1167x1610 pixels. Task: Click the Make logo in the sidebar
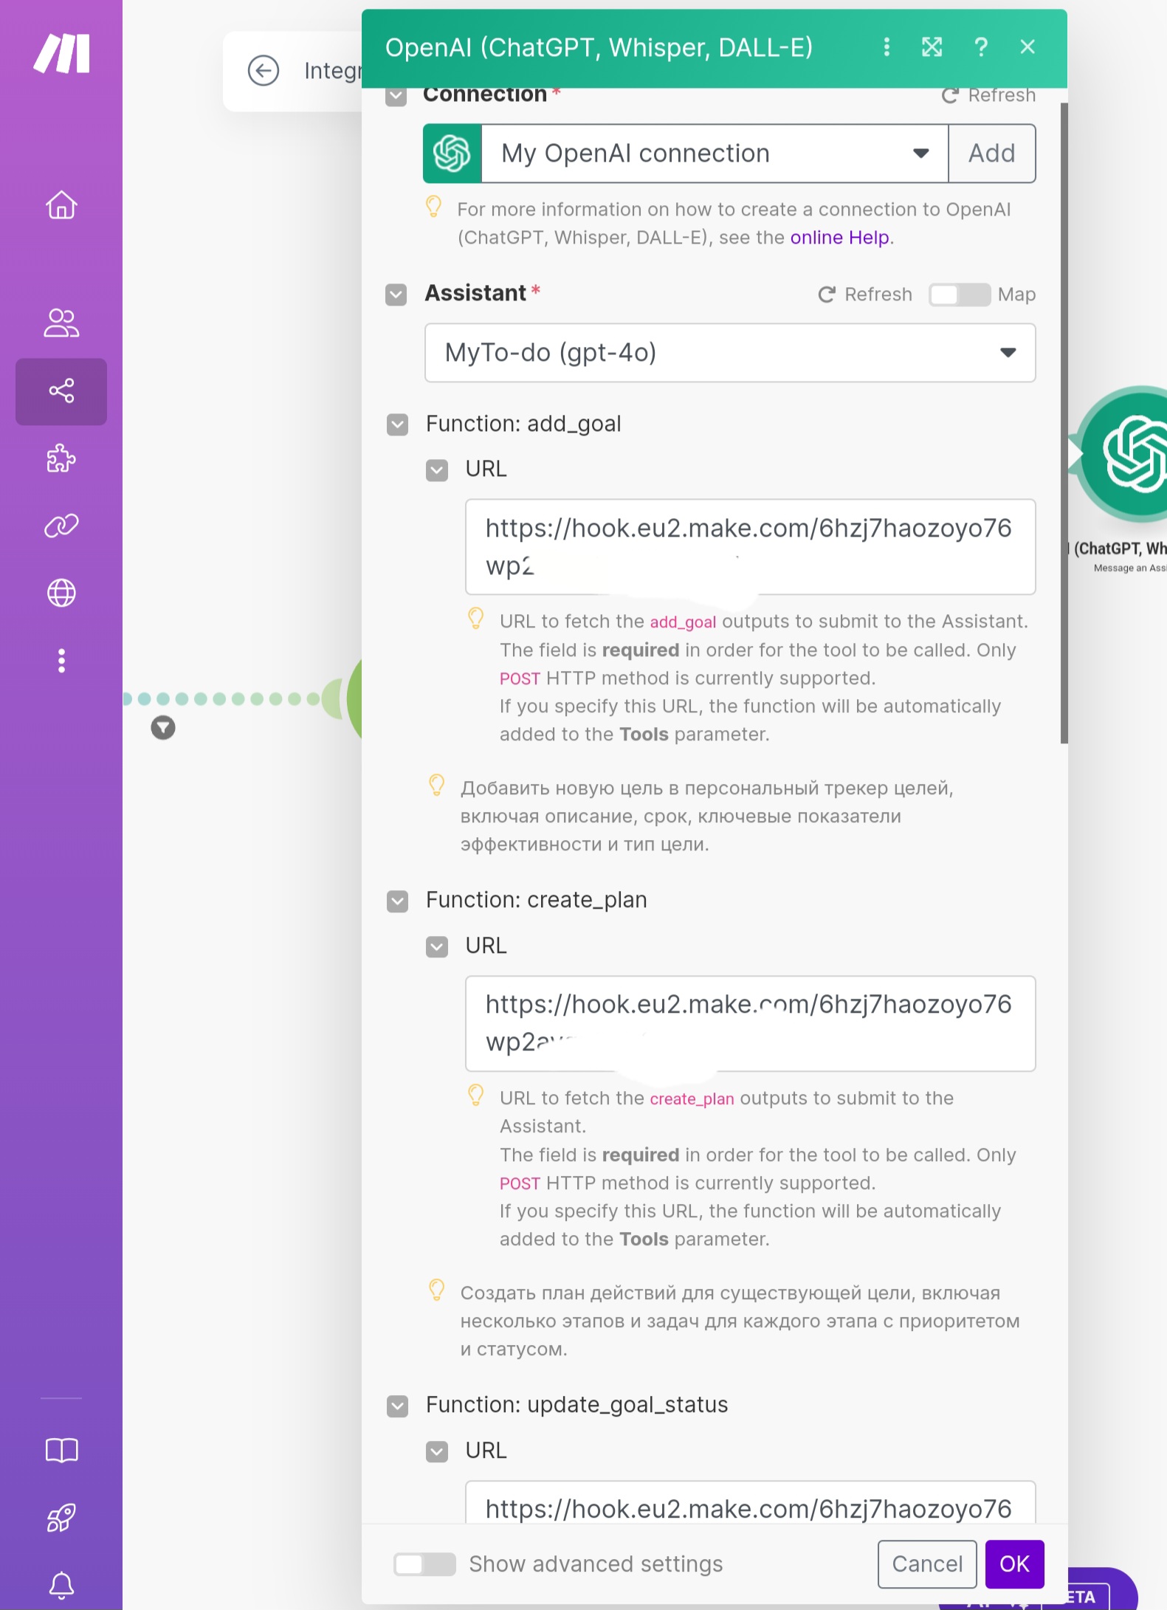tap(61, 53)
